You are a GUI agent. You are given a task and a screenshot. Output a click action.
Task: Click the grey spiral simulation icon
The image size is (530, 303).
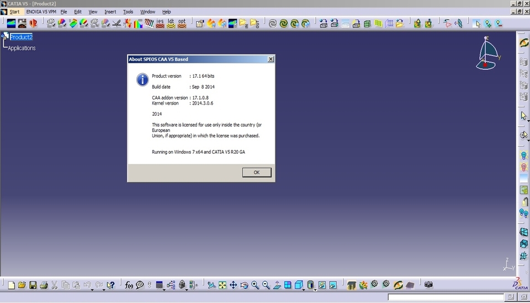coord(272,24)
